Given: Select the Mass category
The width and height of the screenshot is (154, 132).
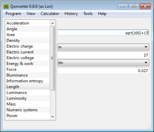Looking at the screenshot, I should [28, 104].
